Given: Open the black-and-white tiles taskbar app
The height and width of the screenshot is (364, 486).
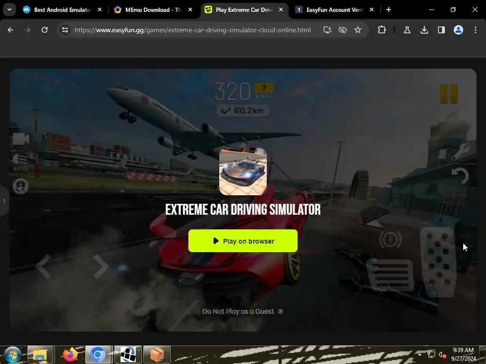Looking at the screenshot, I should pyautogui.click(x=128, y=355).
